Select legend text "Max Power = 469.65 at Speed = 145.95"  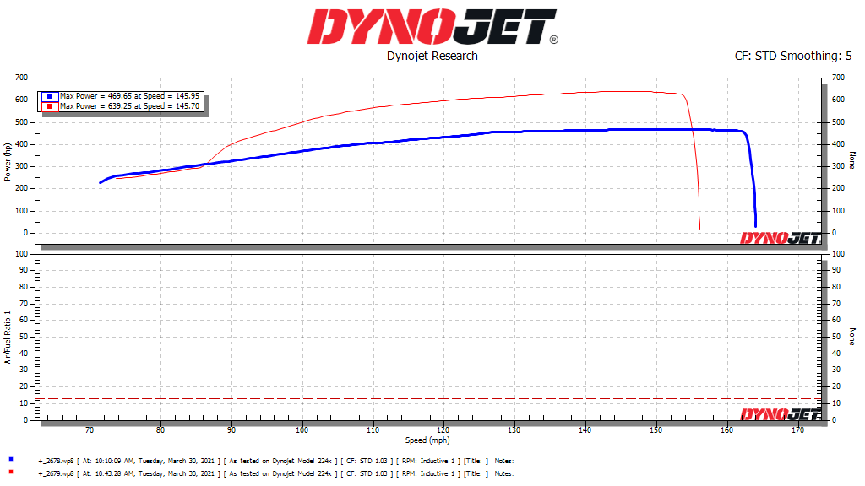click(x=129, y=96)
